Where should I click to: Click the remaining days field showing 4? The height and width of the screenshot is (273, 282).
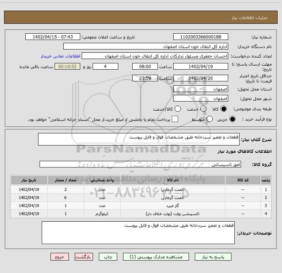[105, 67]
